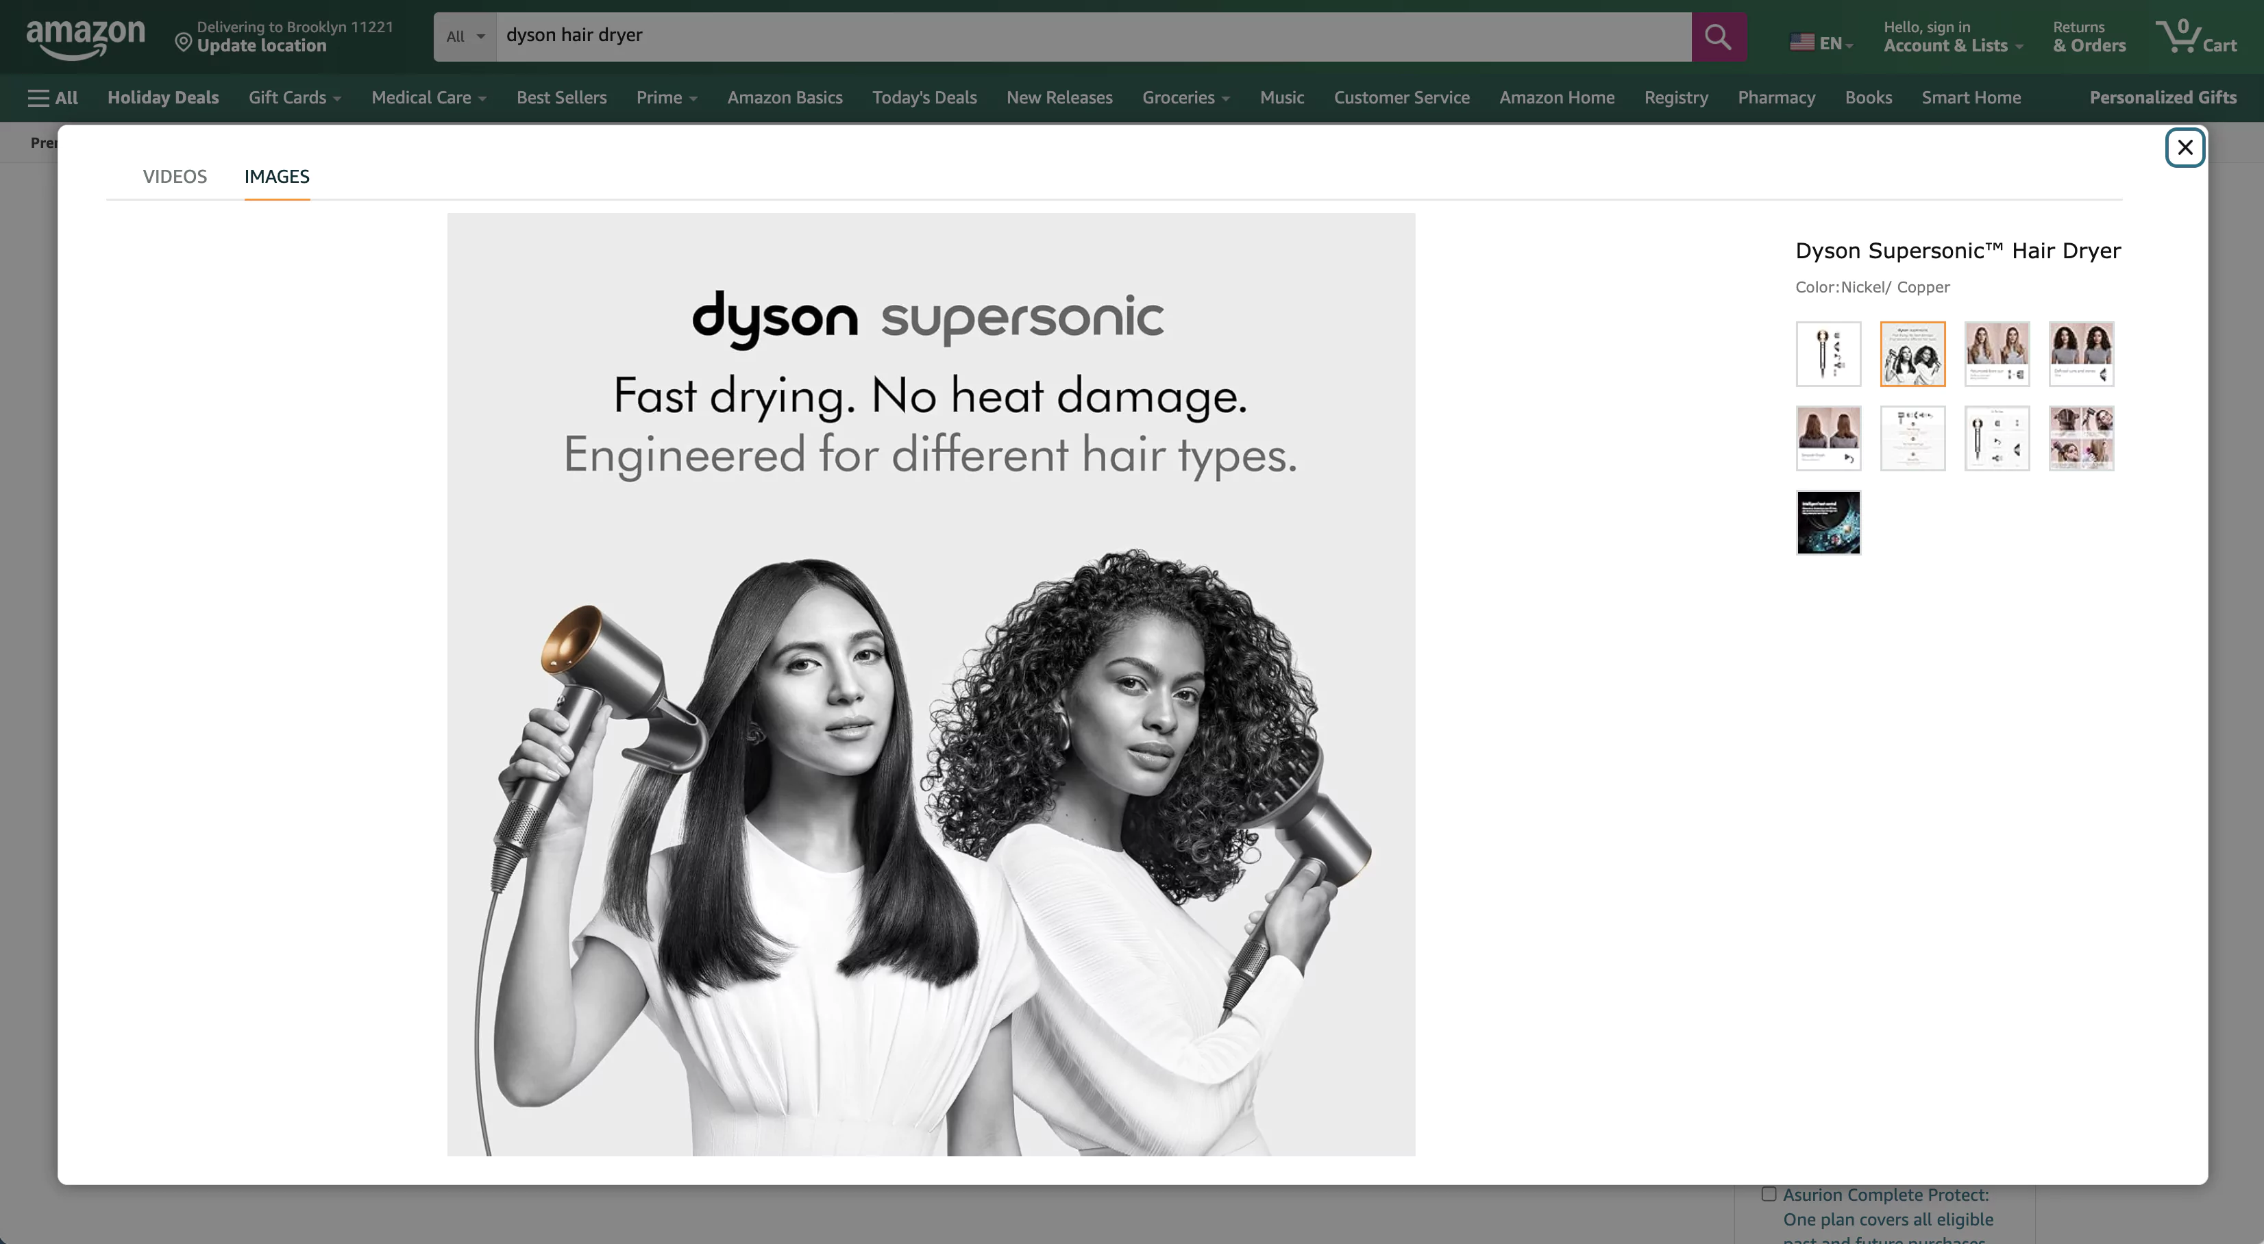Expand the Groceries dropdown
This screenshot has height=1244, width=2264.
click(x=1185, y=97)
